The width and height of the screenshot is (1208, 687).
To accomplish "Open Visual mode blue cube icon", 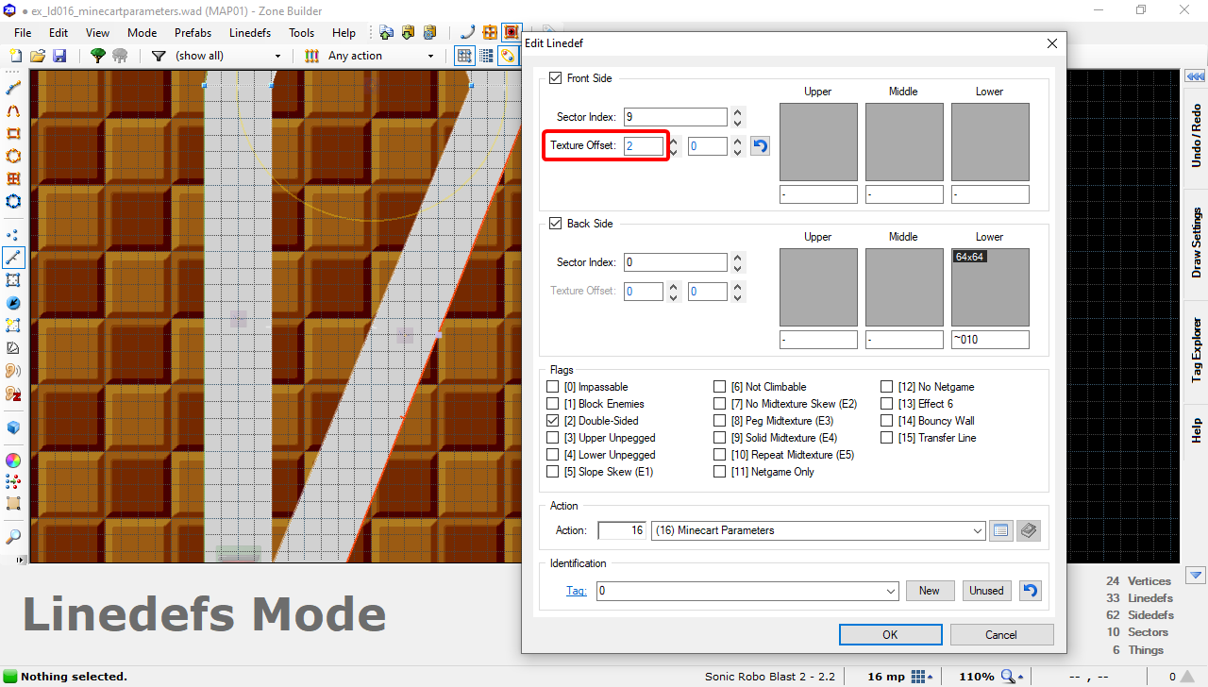I will (x=13, y=427).
